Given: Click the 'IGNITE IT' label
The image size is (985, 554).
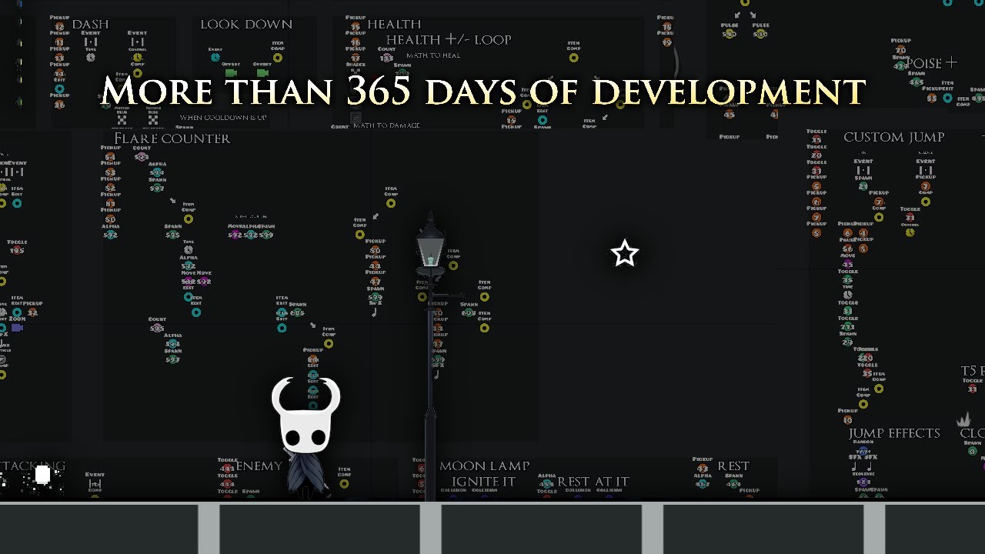Looking at the screenshot, I should tap(484, 482).
